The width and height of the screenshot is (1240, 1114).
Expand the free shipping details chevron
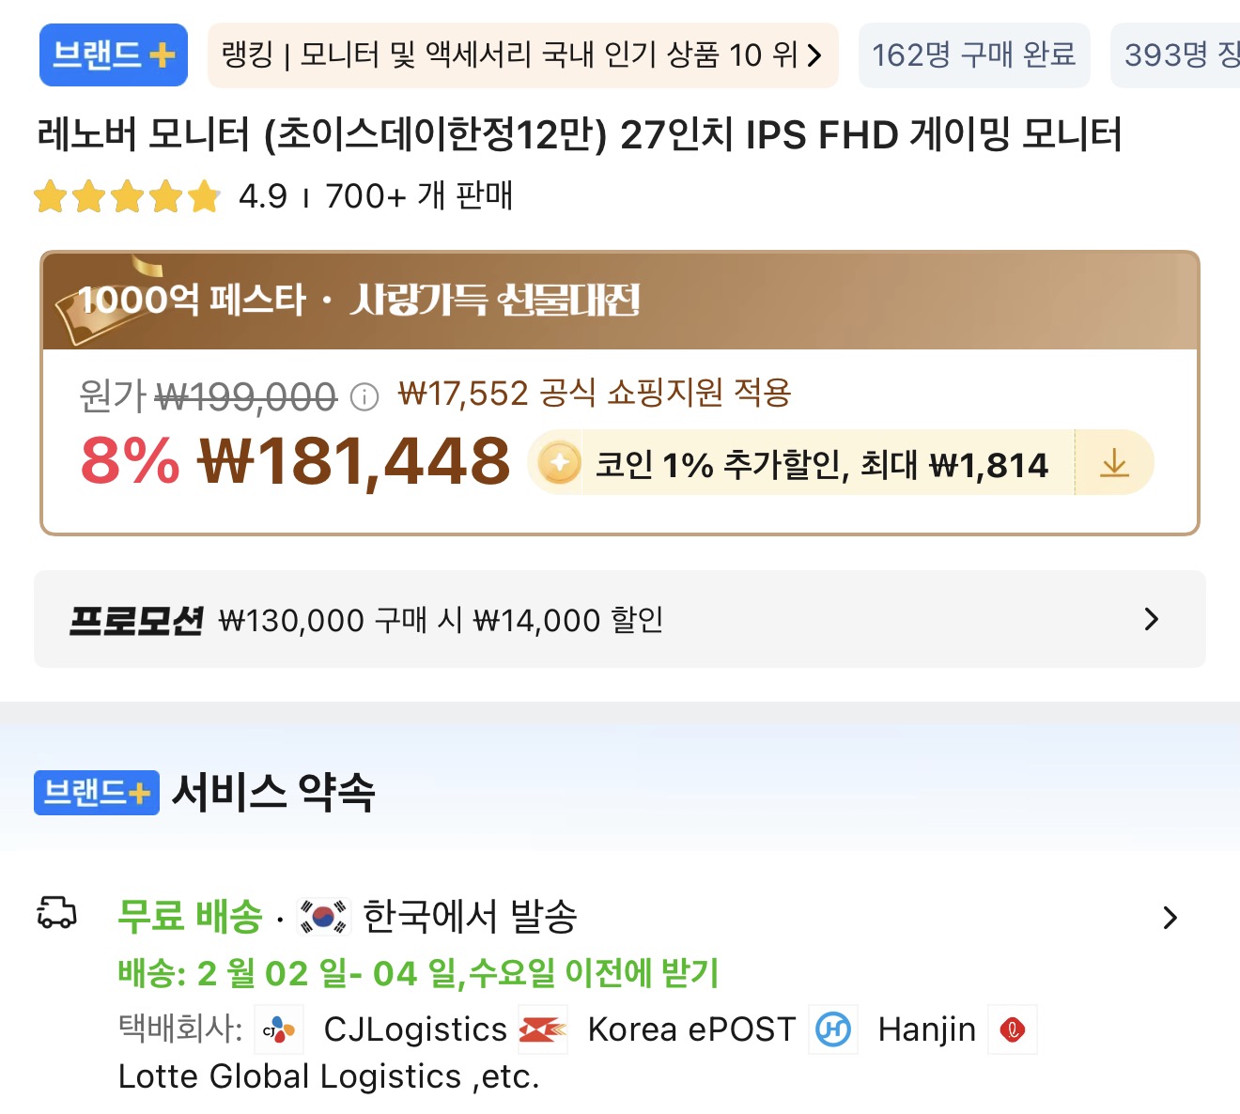[x=1170, y=918]
